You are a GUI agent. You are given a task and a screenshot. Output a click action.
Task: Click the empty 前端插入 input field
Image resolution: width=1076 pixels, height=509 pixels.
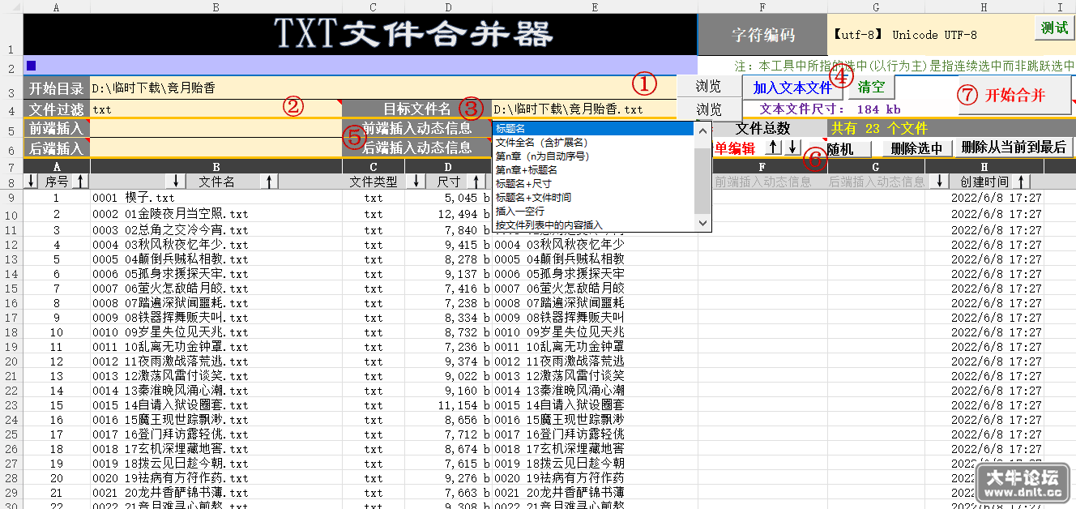[216, 128]
